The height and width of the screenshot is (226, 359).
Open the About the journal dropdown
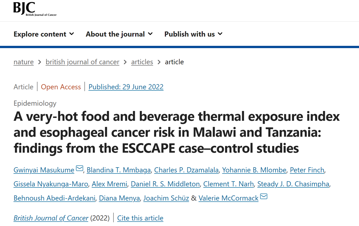tap(119, 34)
